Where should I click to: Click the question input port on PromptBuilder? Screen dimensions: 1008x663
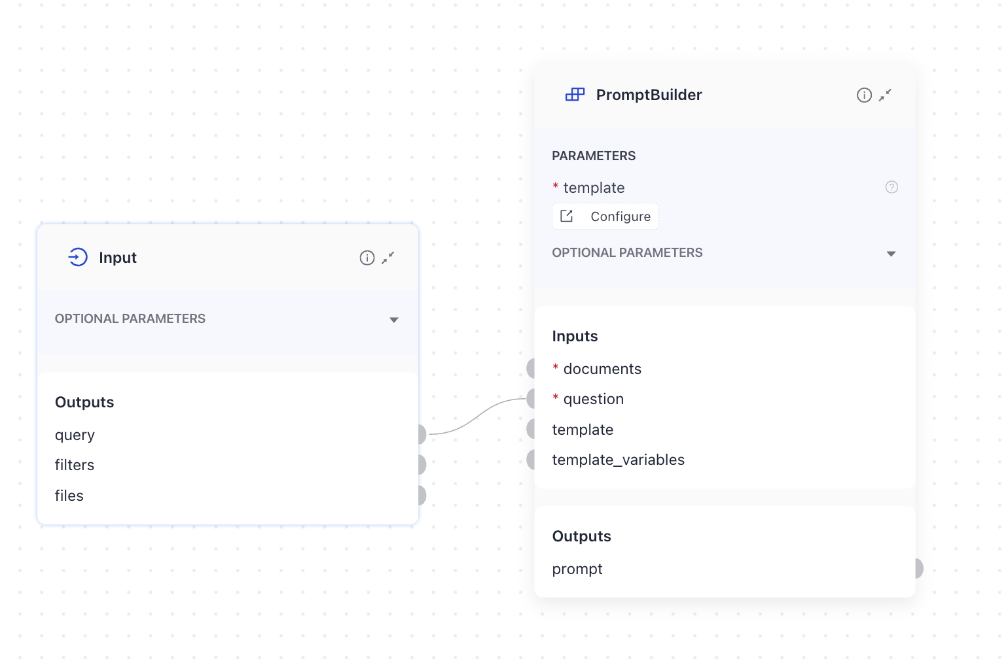531,398
